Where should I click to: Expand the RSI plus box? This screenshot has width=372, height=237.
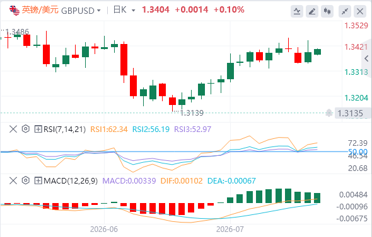pyautogui.click(x=38, y=129)
